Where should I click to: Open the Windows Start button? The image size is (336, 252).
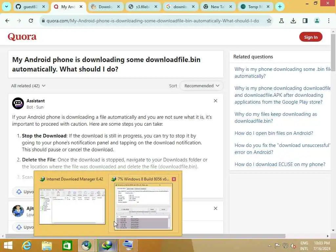click(x=8, y=245)
